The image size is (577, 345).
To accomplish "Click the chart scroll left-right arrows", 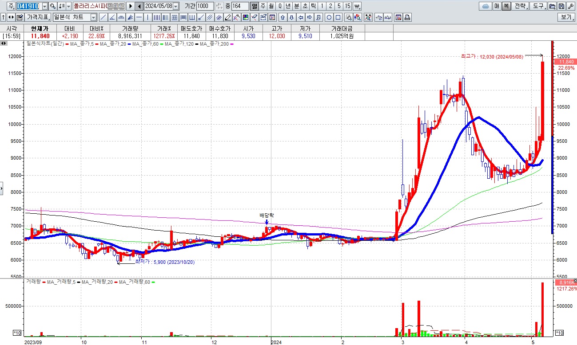I will (4, 43).
